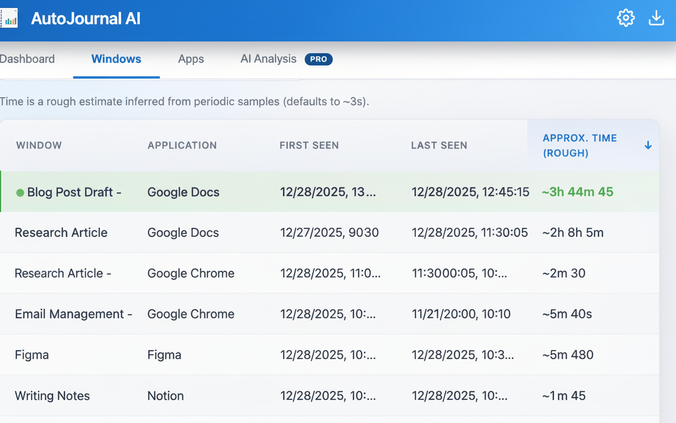Click the sort arrow in Approx. Time header
This screenshot has height=423, width=676.
(648, 145)
